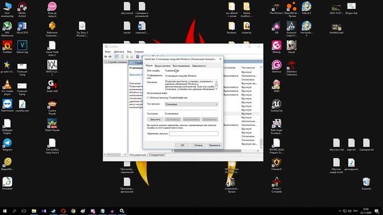Viewport: 383px width, 215px height.
Task: Select the Audacity desktop shortcut
Action: (247, 27)
